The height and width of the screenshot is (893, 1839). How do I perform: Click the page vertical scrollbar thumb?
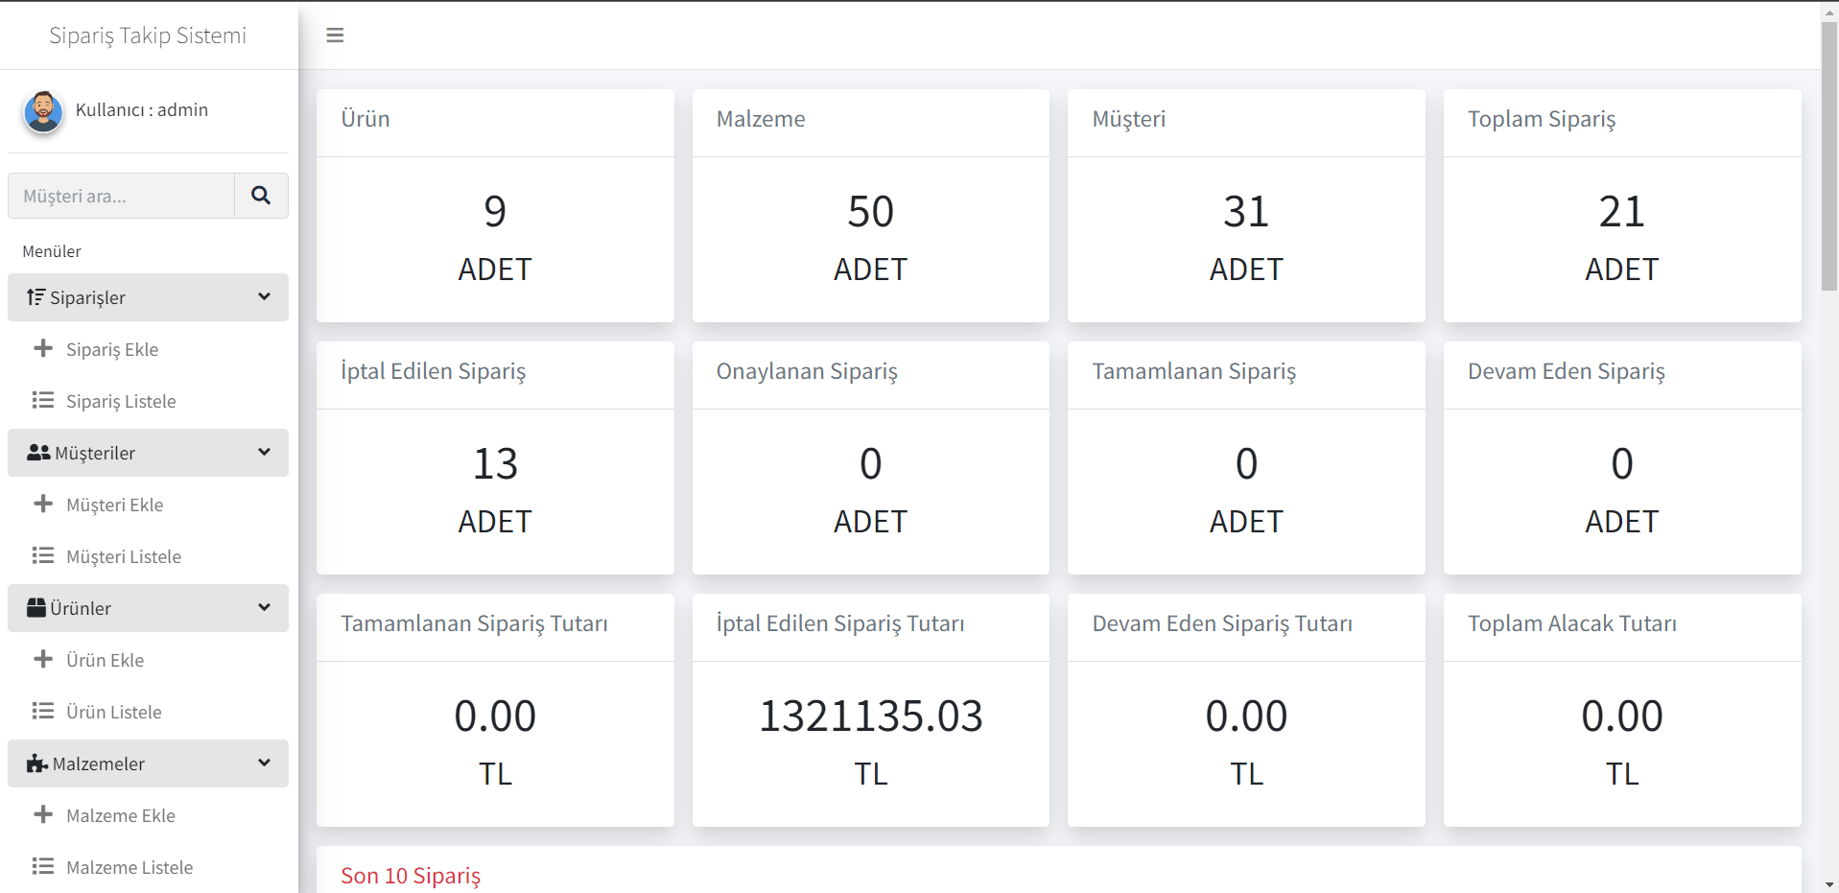pos(1828,153)
